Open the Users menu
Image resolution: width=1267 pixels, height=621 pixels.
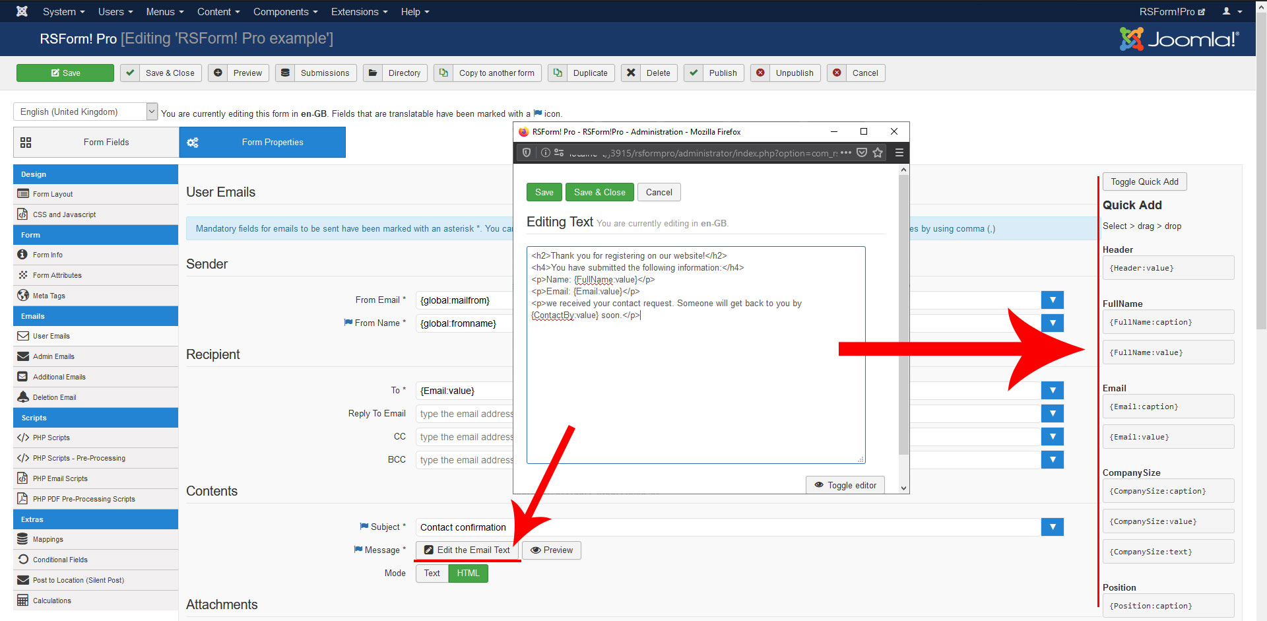click(115, 11)
